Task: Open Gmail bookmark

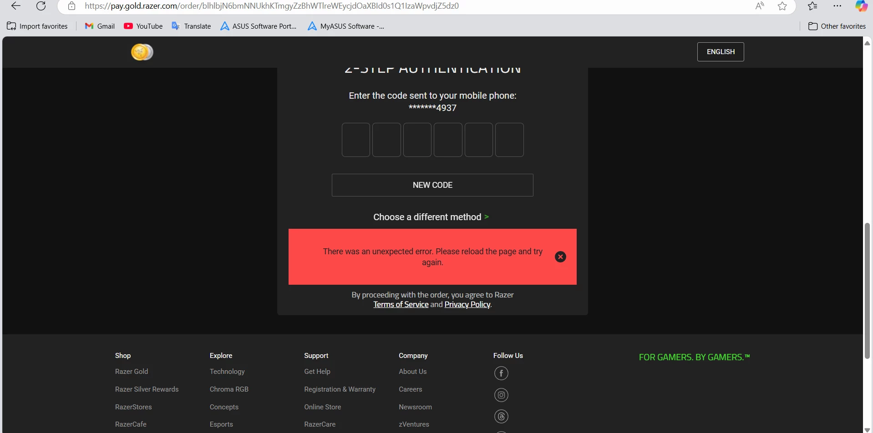Action: (x=100, y=26)
